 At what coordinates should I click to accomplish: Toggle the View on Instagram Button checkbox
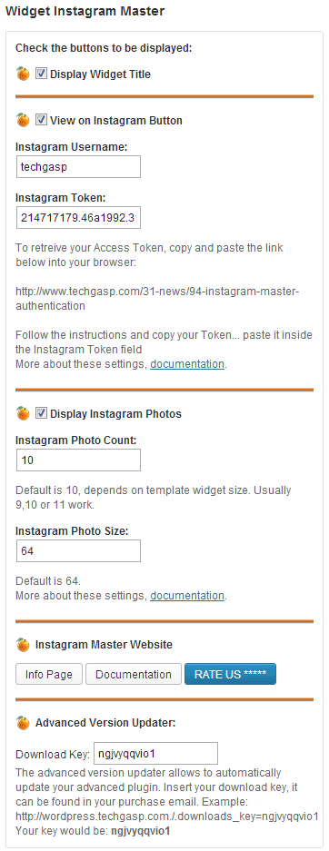coord(41,119)
